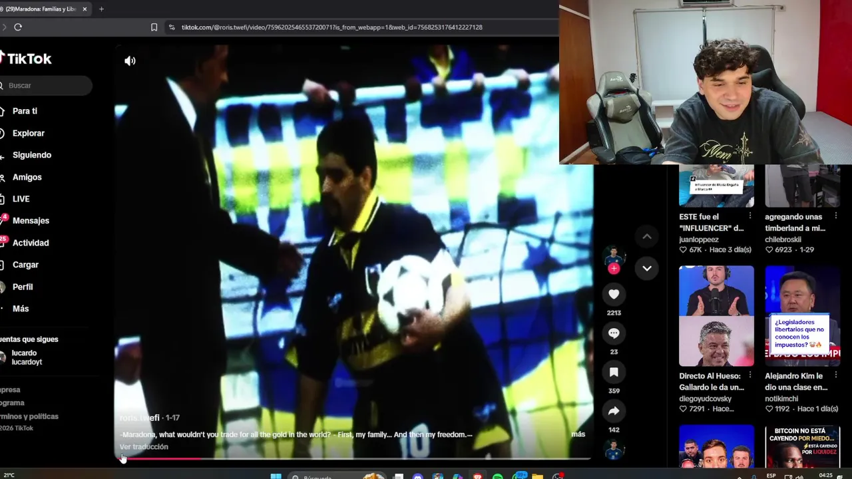Click the 'ESTE fue el INFLUENCER' video title
The width and height of the screenshot is (852, 479).
pyautogui.click(x=712, y=222)
